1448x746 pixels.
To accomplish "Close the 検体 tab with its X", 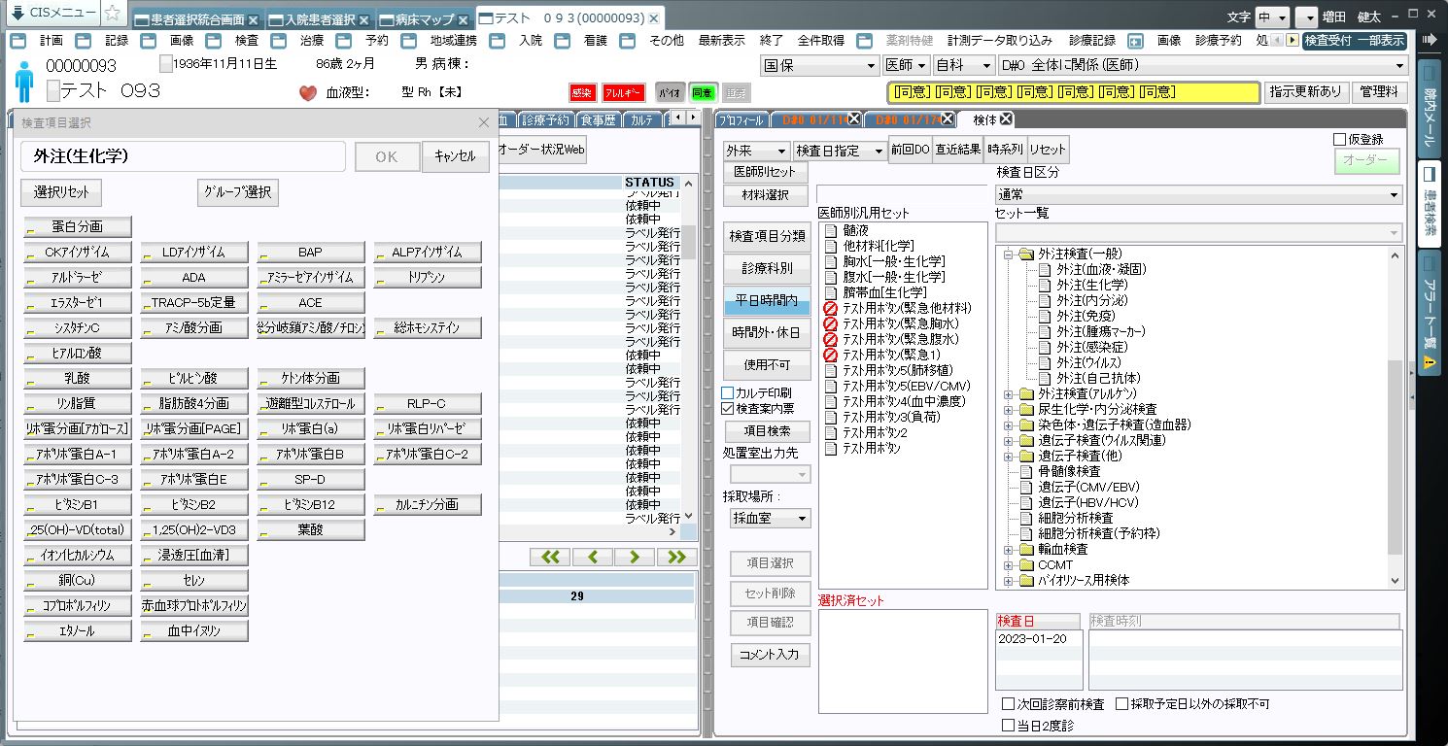I will (1007, 119).
